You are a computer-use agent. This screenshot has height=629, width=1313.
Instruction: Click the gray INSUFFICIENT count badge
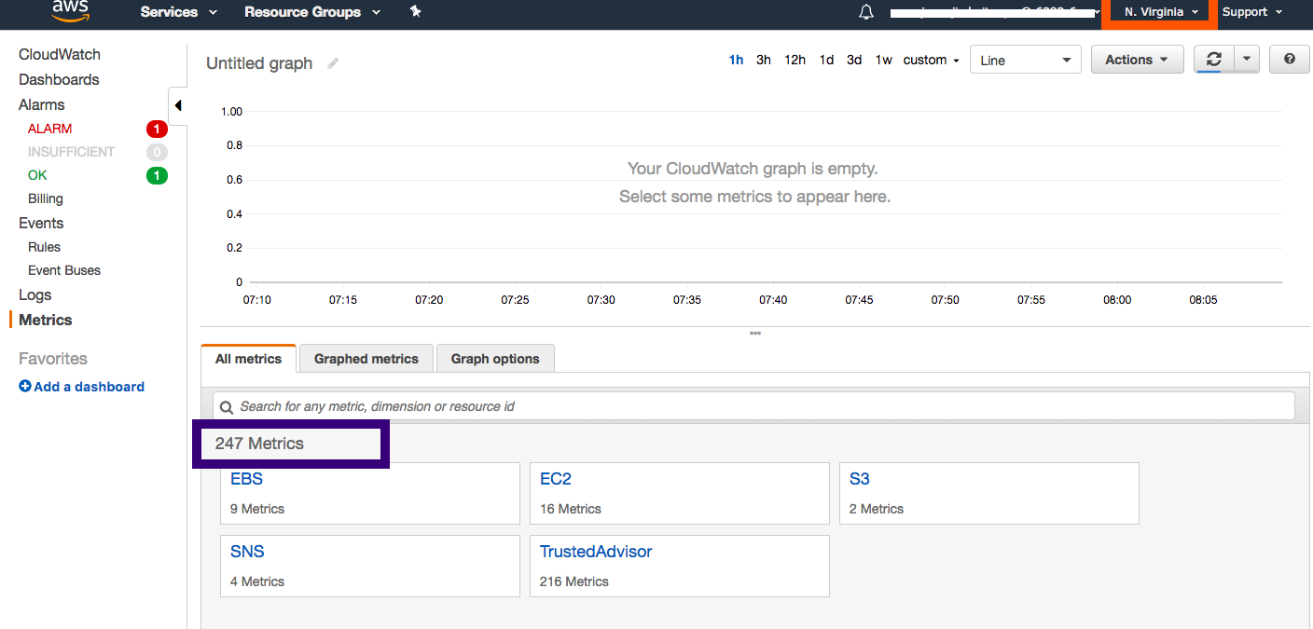[157, 152]
